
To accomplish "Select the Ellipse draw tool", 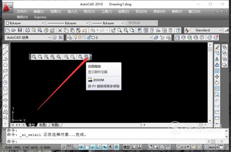I will [5, 100].
